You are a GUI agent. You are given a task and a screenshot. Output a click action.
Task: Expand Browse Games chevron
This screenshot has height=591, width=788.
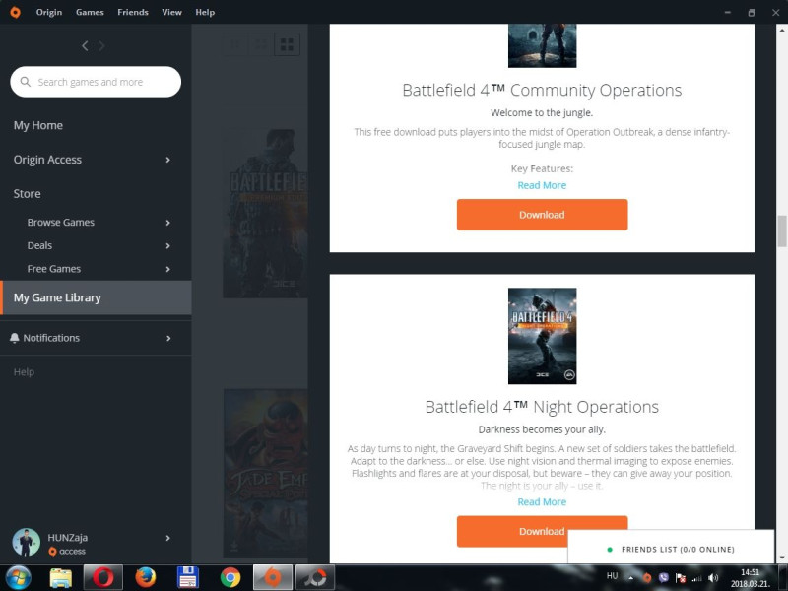point(167,223)
